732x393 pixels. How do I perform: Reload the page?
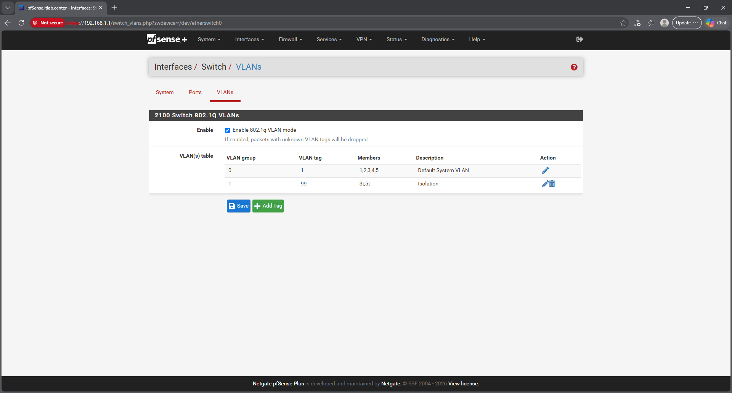tap(21, 23)
